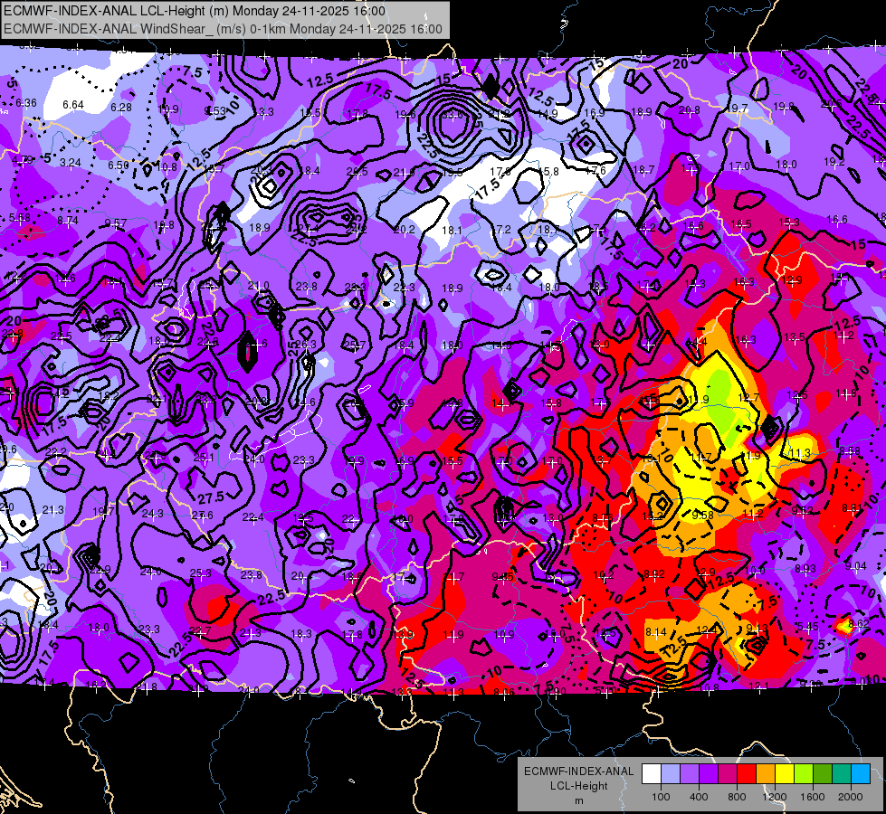This screenshot has height=814, width=886.
Task: Click the 8.62 shear value
Action: click(x=859, y=624)
